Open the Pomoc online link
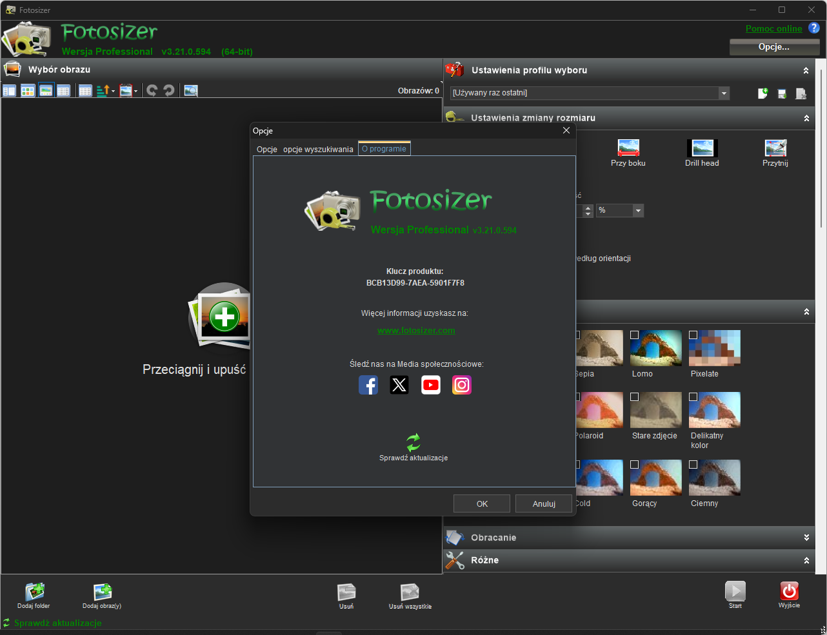The height and width of the screenshot is (635, 827). pos(774,28)
